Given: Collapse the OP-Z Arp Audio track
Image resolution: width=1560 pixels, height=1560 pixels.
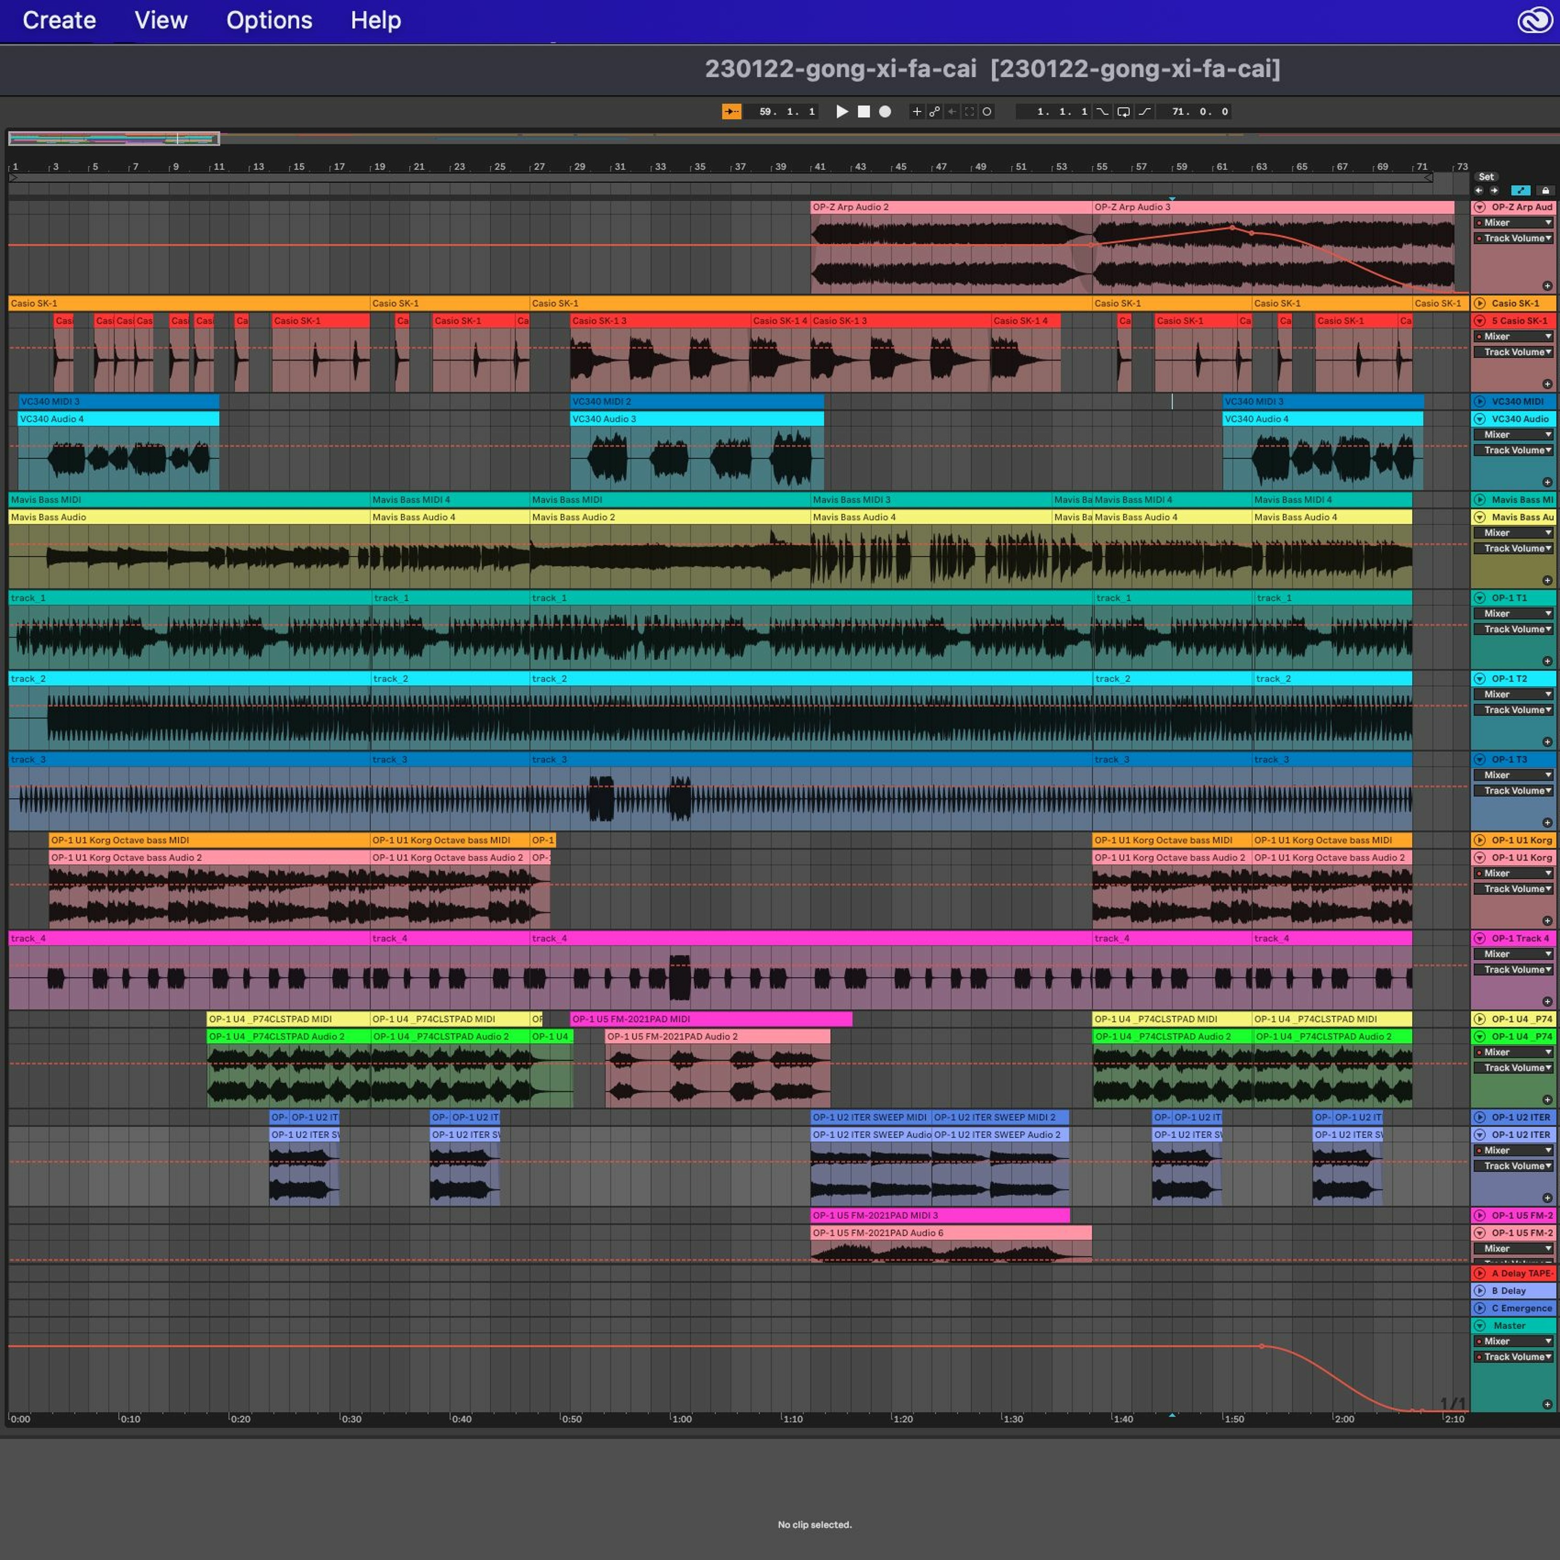Looking at the screenshot, I should point(1479,207).
